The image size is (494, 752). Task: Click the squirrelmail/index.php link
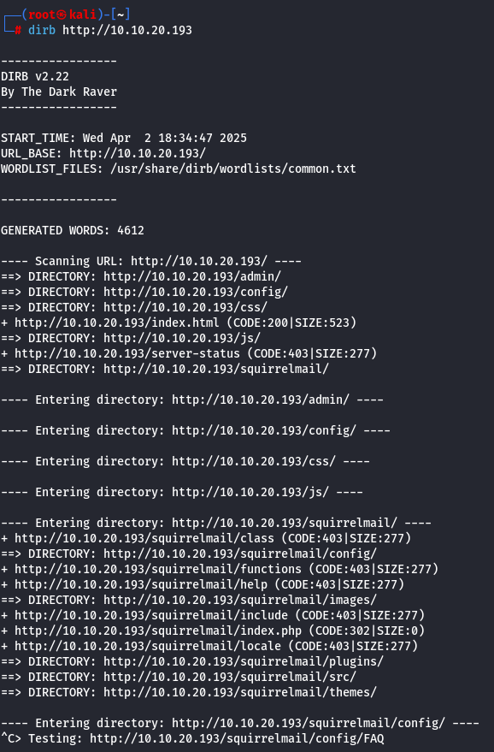158,631
